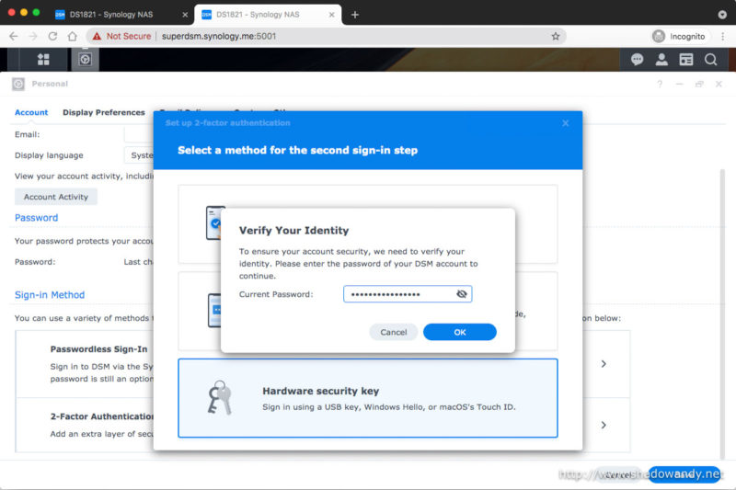
Task: Click the Incognito profile indicator
Action: [679, 36]
